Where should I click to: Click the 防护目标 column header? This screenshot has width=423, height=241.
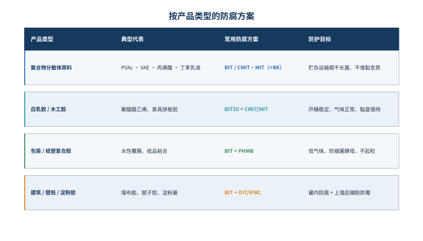320,39
